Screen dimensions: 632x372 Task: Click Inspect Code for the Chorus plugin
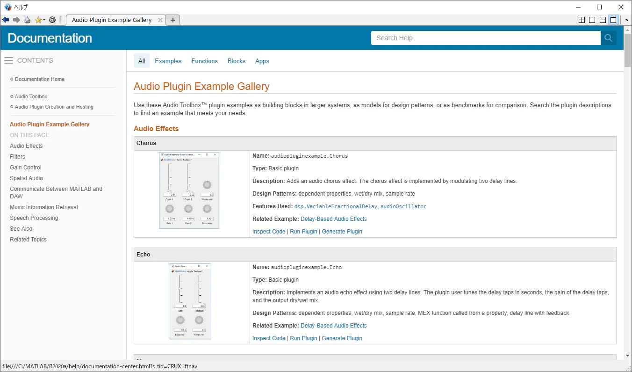click(269, 232)
